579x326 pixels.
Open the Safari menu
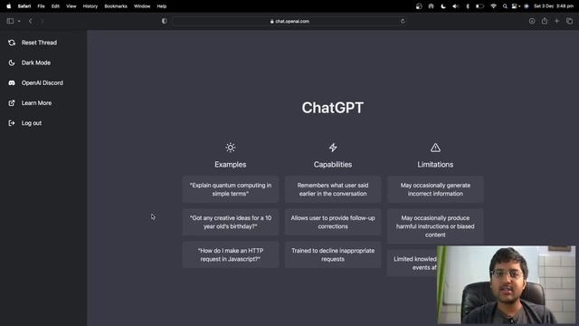tap(24, 6)
